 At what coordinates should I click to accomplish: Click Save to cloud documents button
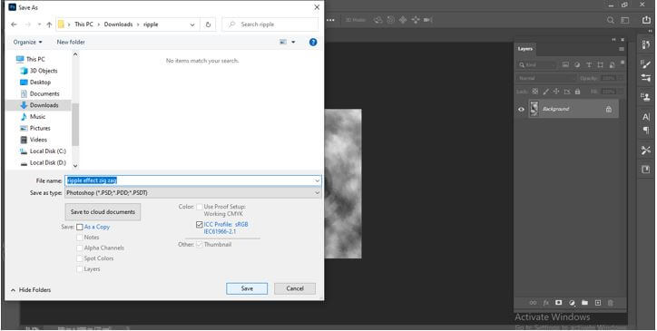103,212
